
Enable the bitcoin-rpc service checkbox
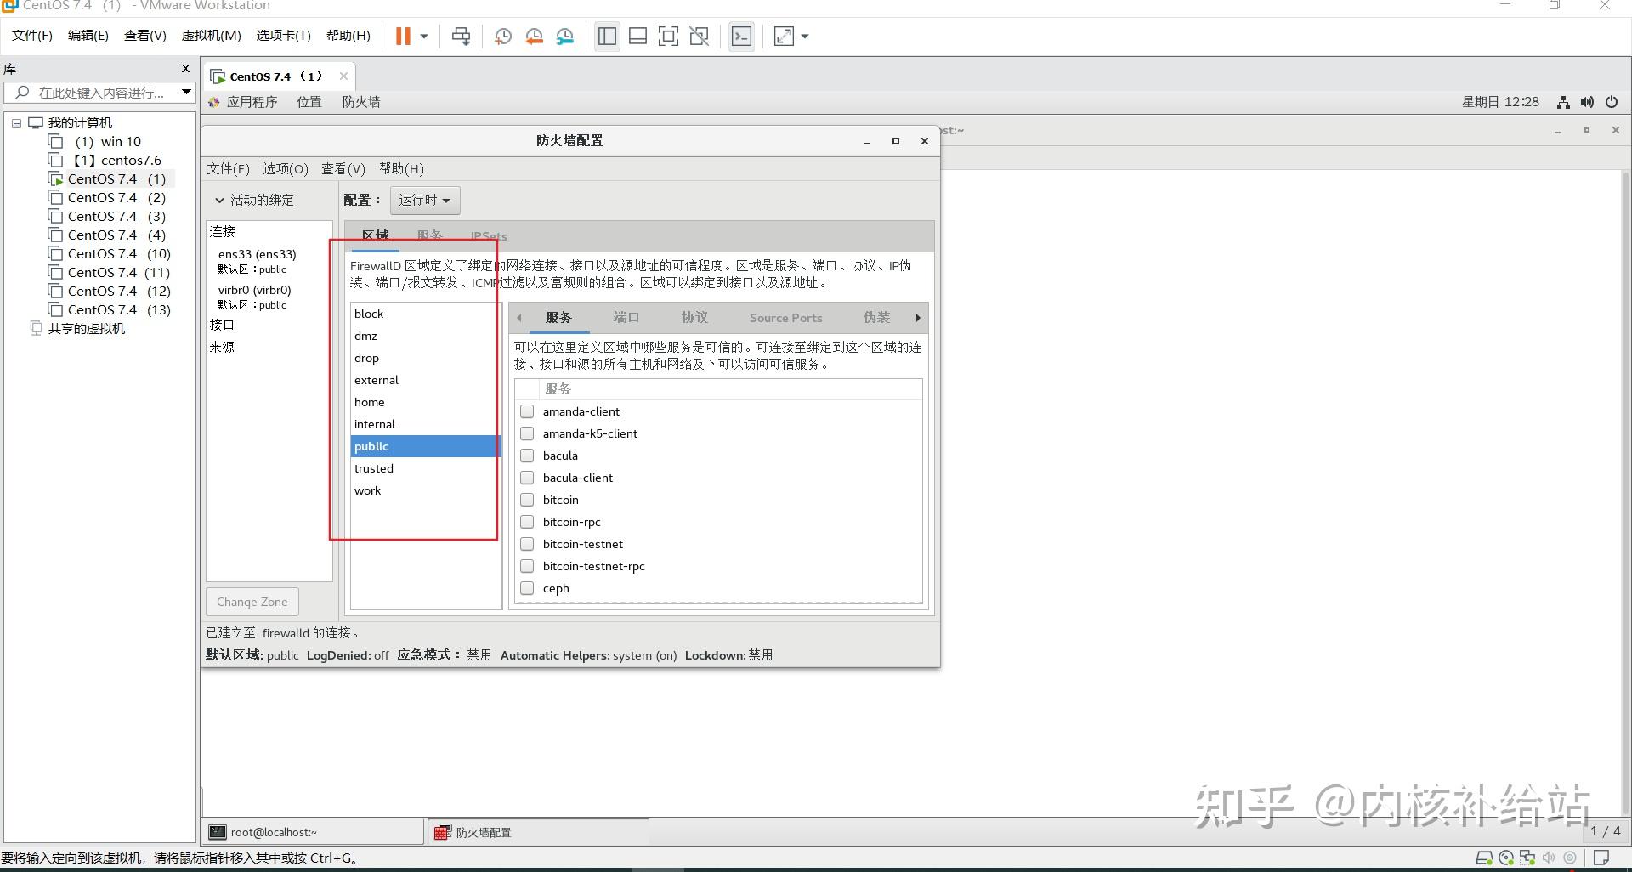527,522
